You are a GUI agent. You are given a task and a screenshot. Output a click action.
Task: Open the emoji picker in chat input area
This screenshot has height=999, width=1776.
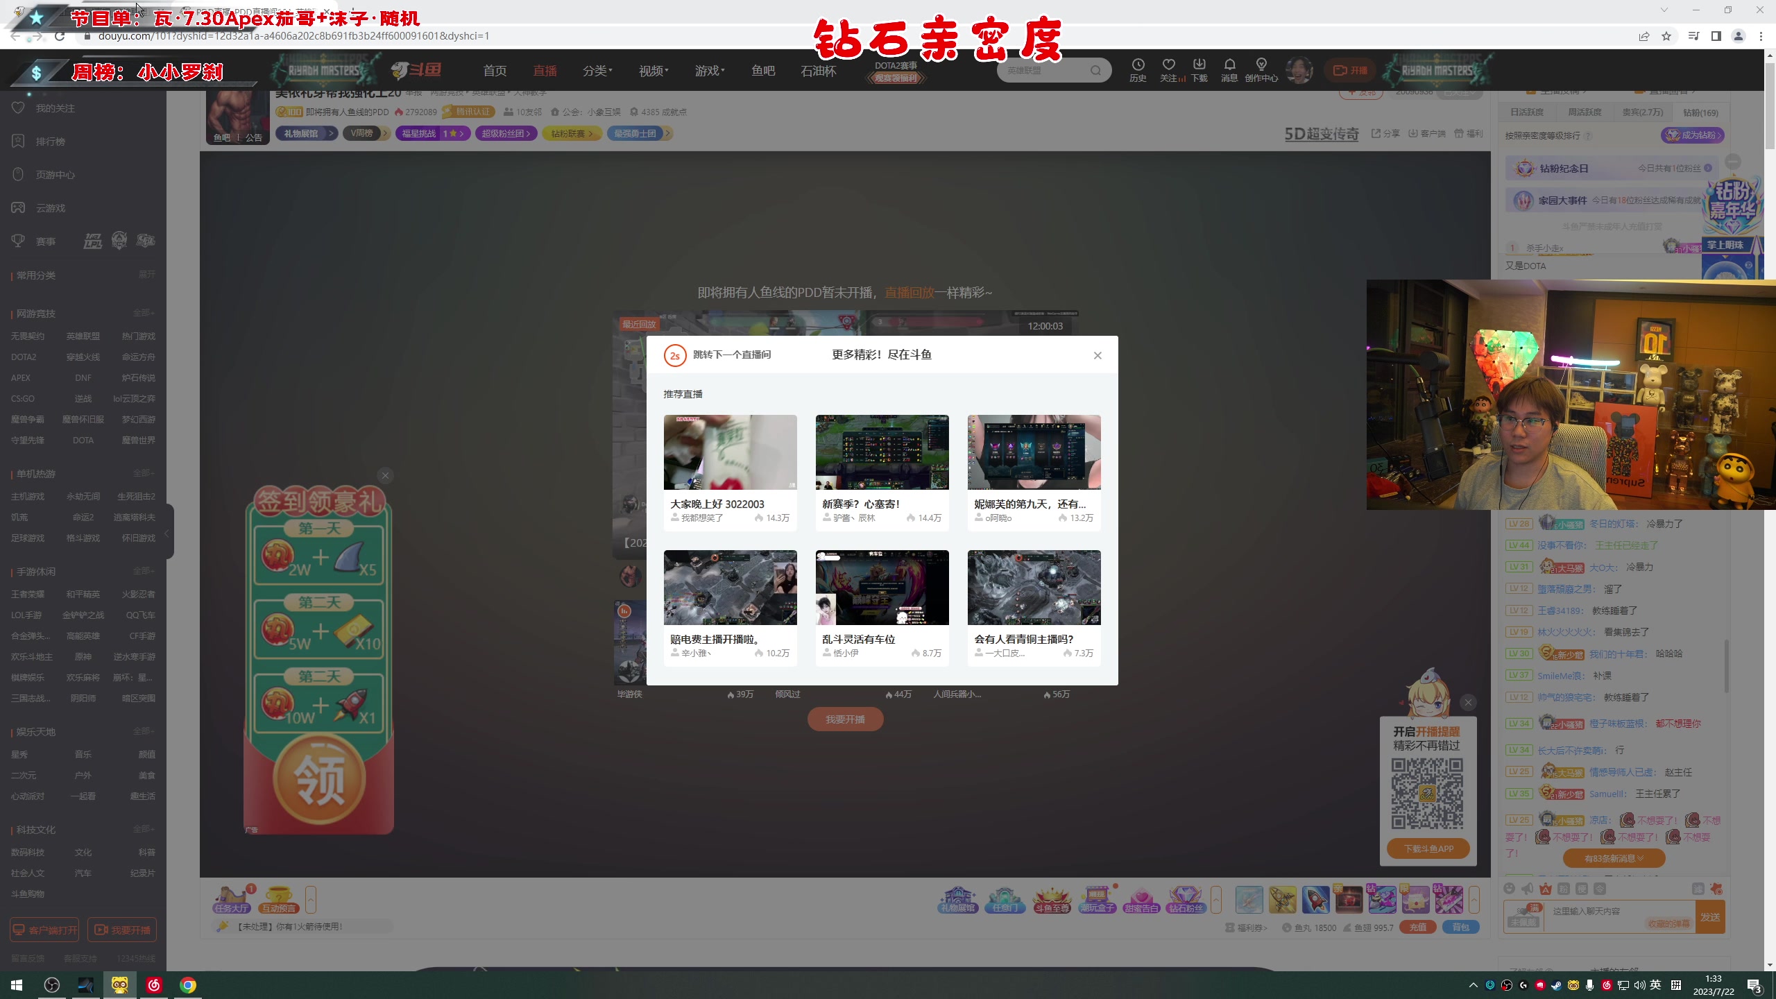[x=1510, y=889]
